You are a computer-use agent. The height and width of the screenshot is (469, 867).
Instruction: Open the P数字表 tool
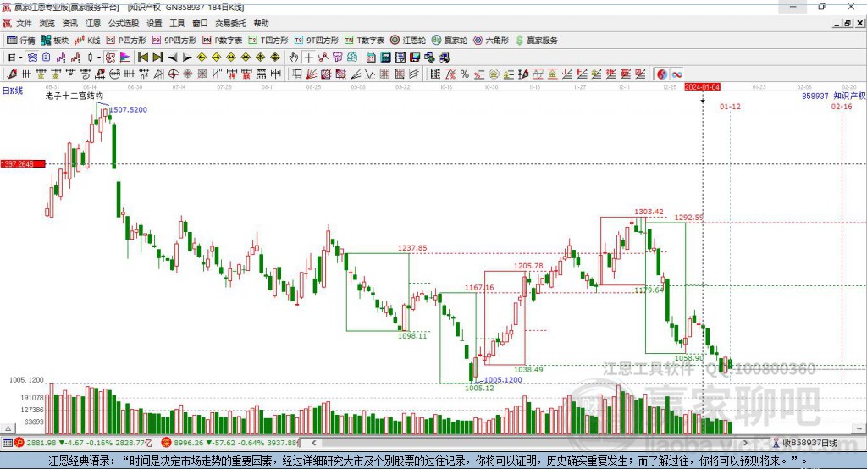pos(223,41)
